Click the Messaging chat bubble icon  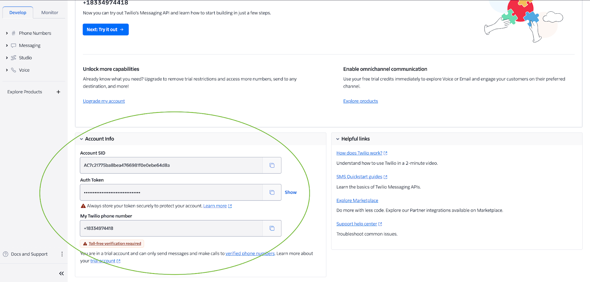pyautogui.click(x=14, y=46)
